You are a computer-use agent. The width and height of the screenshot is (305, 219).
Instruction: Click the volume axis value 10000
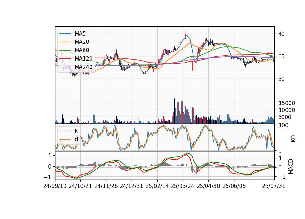pyautogui.click(x=287, y=110)
